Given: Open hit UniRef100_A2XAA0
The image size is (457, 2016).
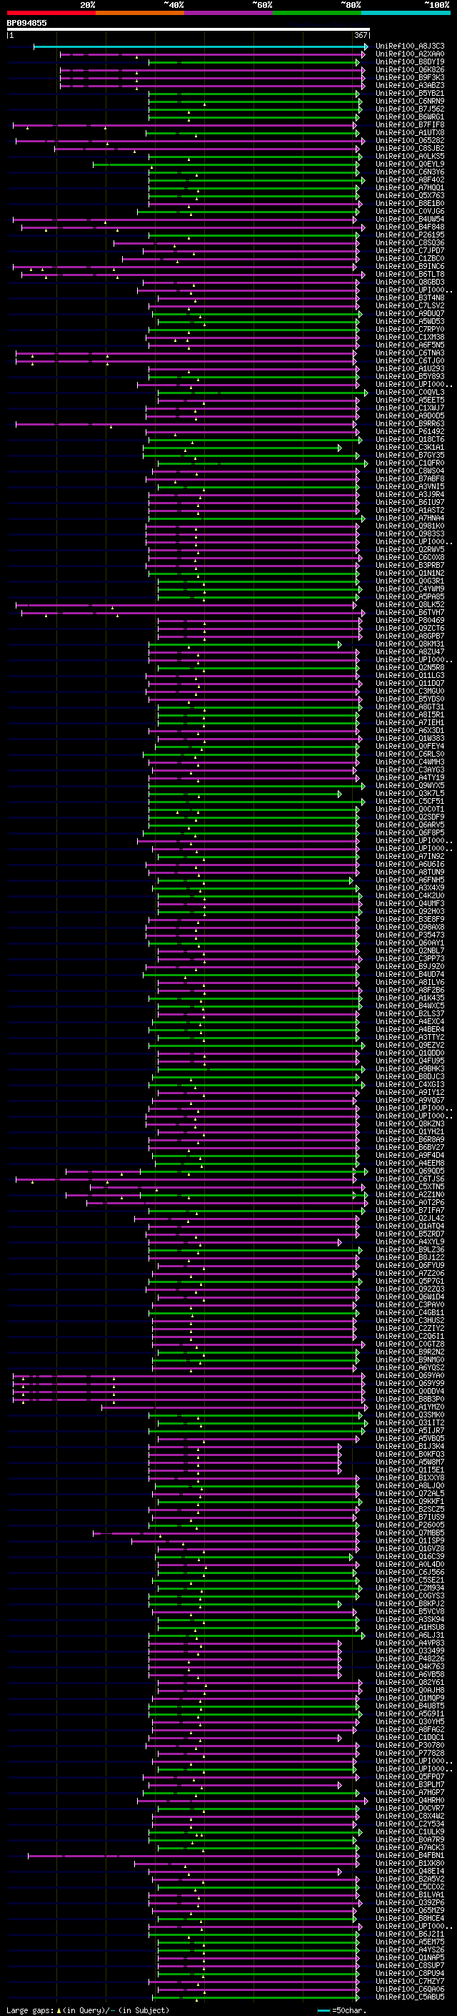Looking at the screenshot, I should [410, 55].
